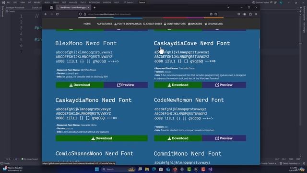Image resolution: width=307 pixels, height=173 pixels.
Task: Toggle reader view in the address bar
Action: (x=211, y=14)
